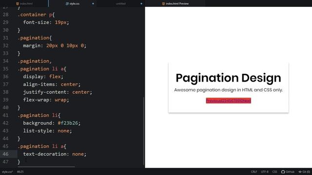312x175 pixels.
Task: Click the modified dot on untitled tab
Action: [x=141, y=3]
